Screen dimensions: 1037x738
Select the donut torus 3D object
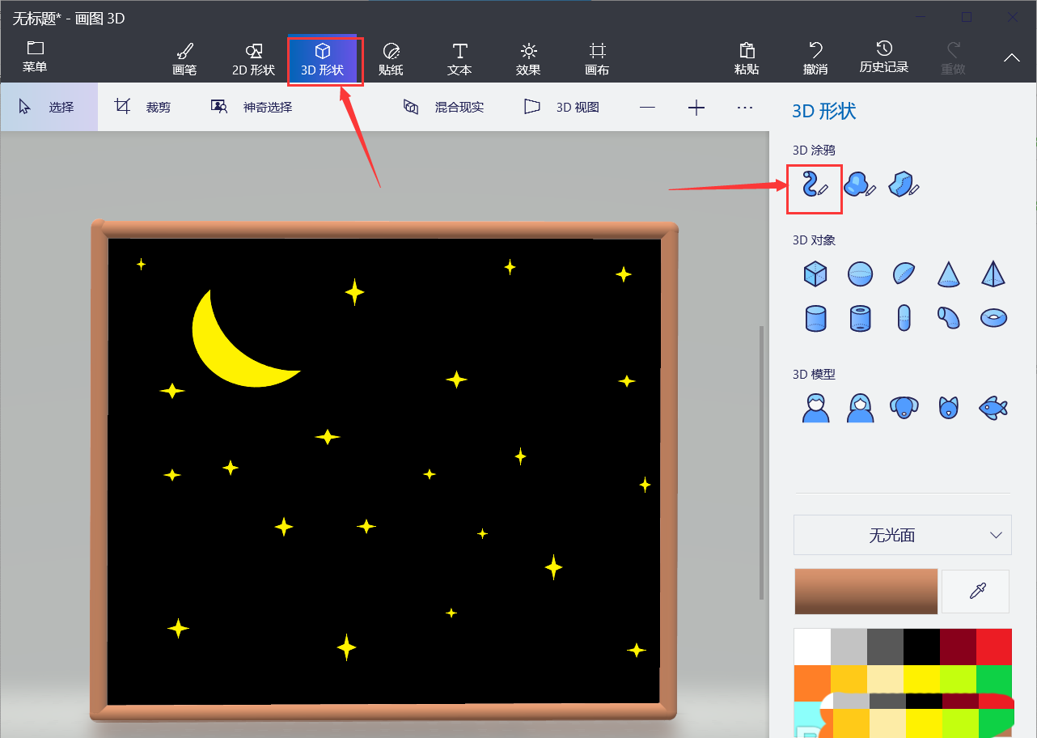[x=993, y=318]
